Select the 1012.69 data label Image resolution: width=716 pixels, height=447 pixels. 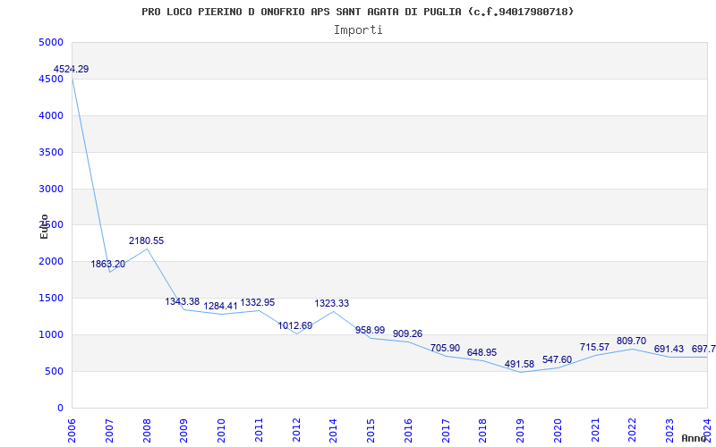tap(295, 326)
